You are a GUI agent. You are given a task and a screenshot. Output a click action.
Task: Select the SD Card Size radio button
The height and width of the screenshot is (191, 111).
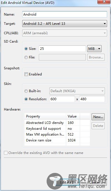pyautogui.click(x=26, y=49)
